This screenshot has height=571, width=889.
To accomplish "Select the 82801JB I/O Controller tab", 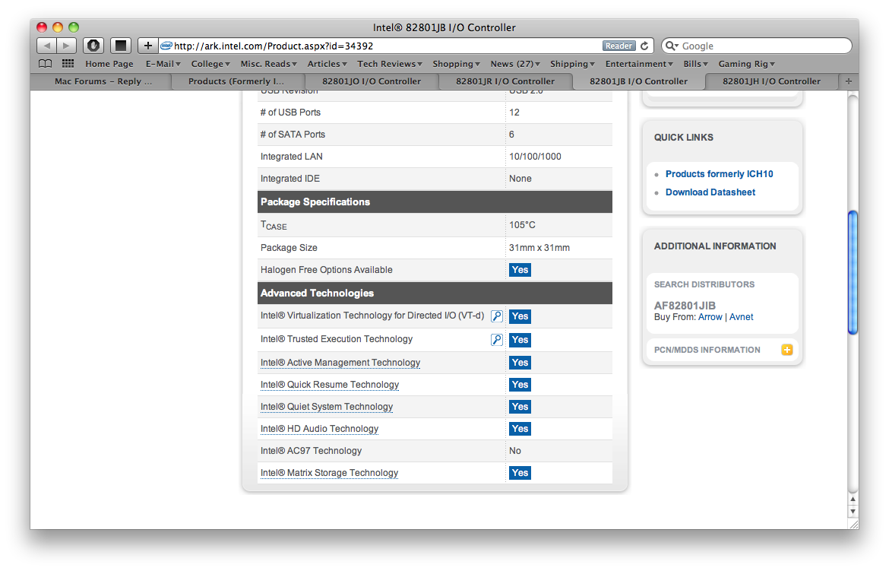I will tap(638, 81).
